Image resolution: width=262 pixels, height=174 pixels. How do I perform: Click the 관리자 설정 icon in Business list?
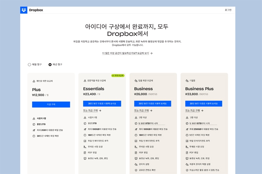[136, 165]
